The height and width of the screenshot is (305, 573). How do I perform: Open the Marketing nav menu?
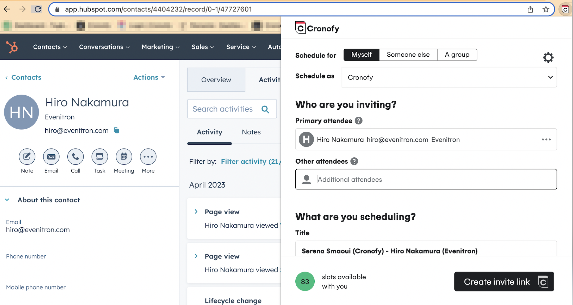(x=160, y=47)
